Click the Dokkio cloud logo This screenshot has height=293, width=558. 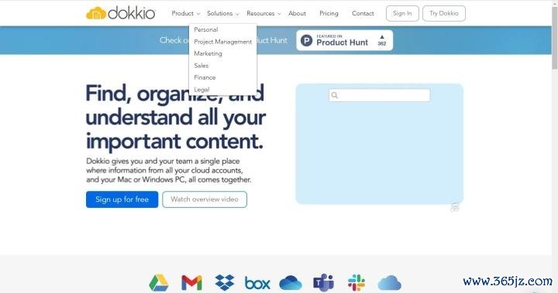click(96, 13)
